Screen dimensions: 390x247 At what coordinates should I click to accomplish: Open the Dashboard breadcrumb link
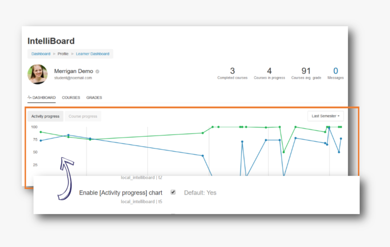tap(41, 54)
